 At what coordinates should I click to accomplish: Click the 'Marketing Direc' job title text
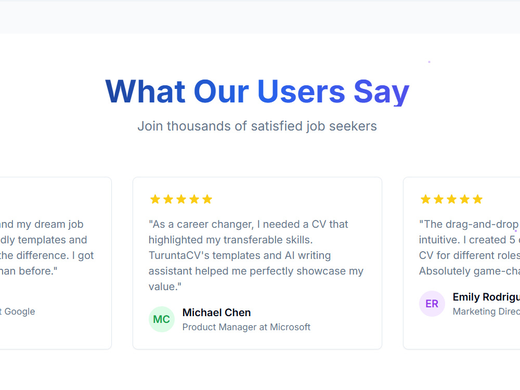(486, 311)
